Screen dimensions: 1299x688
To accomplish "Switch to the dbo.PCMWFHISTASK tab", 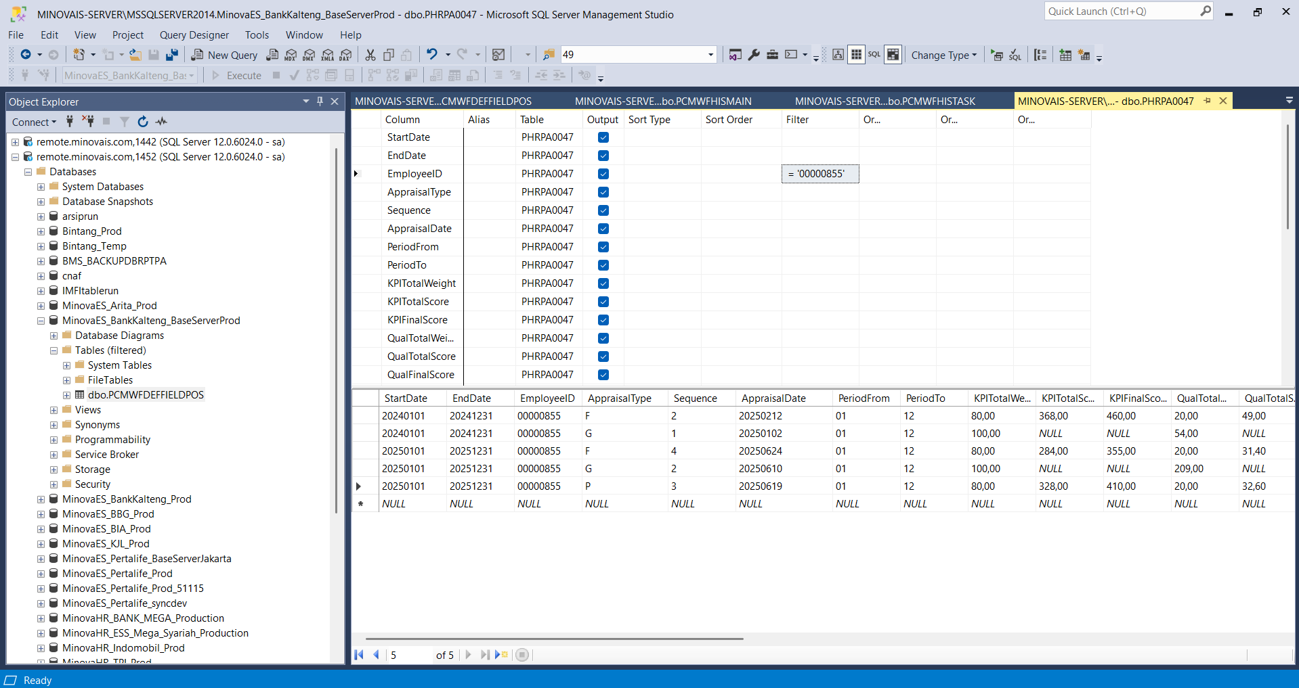I will (885, 101).
